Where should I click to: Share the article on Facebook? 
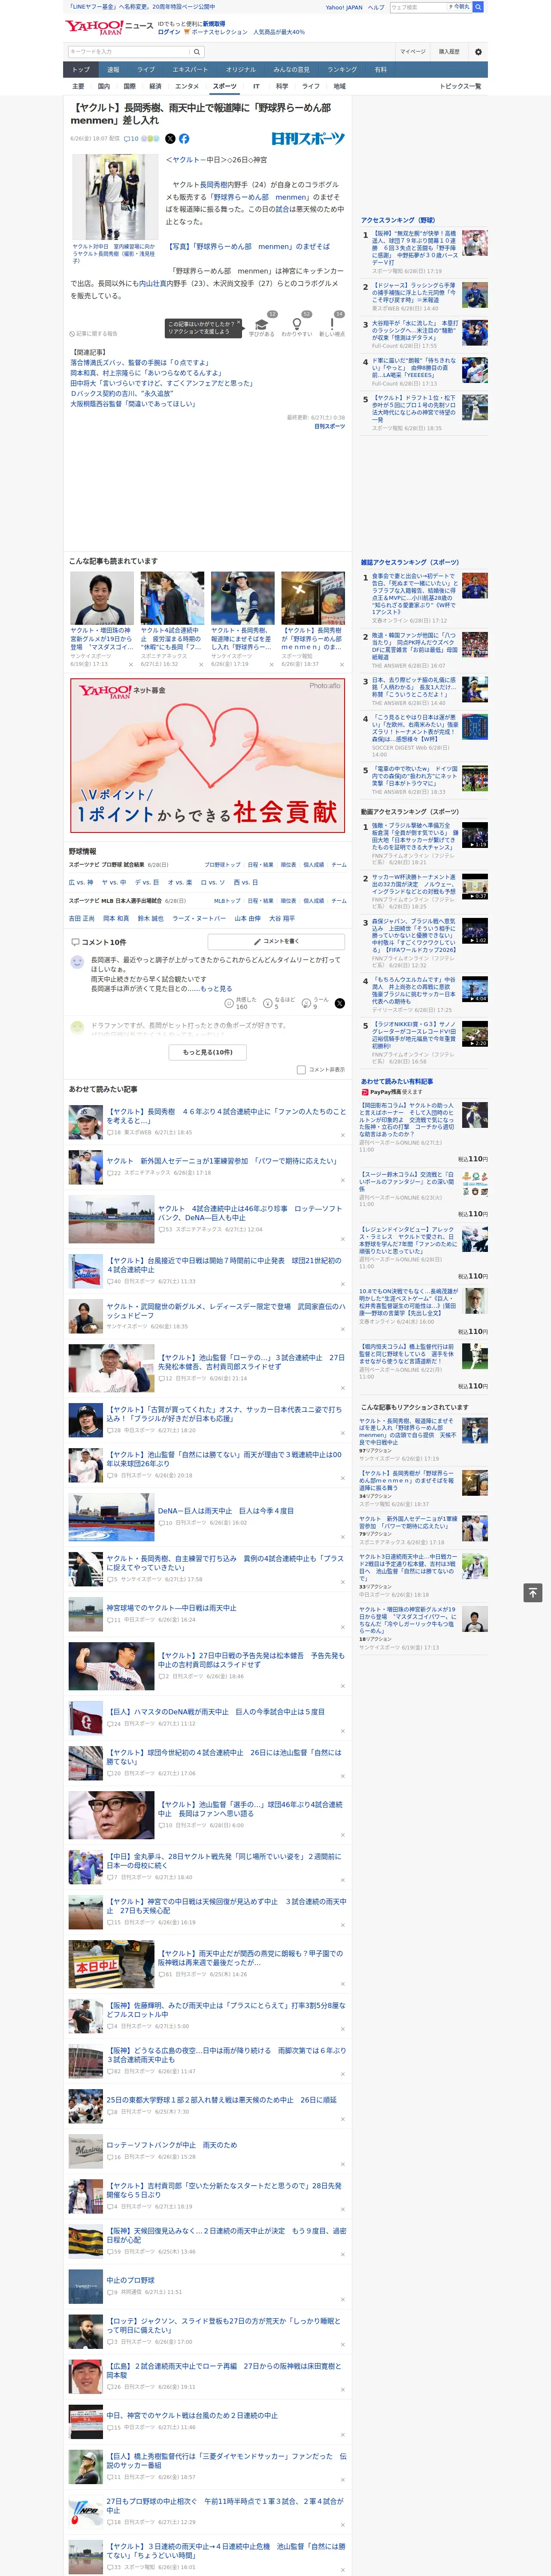point(184,139)
